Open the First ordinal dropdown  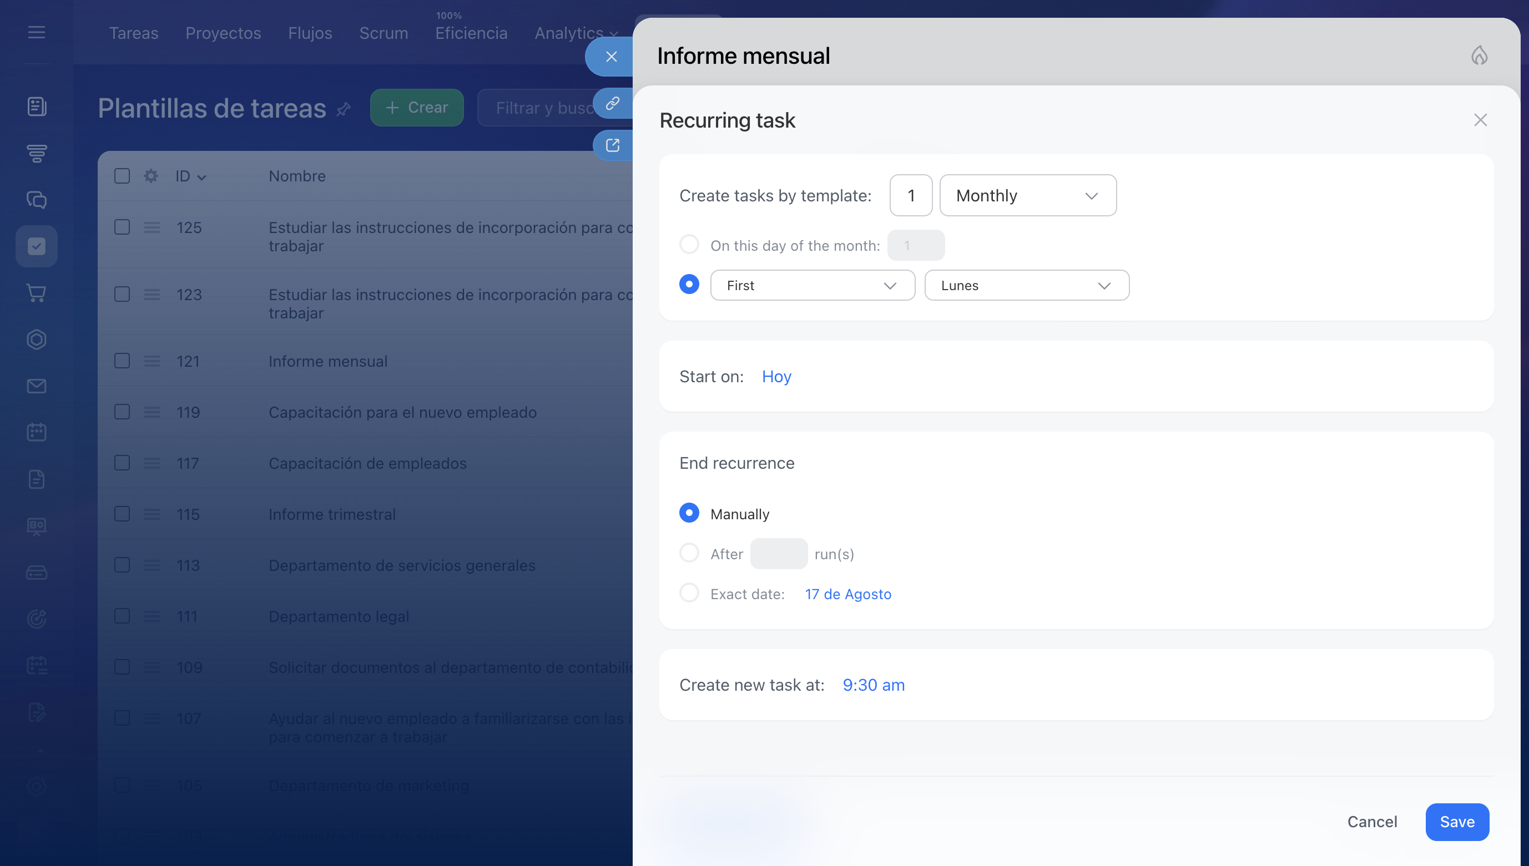coord(813,286)
